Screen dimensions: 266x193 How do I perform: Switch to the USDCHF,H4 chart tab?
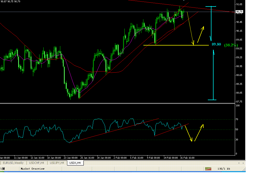tap(36, 163)
